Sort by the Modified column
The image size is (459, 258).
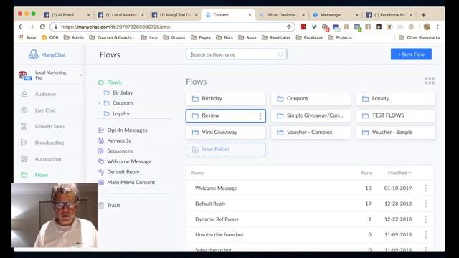tap(400, 173)
